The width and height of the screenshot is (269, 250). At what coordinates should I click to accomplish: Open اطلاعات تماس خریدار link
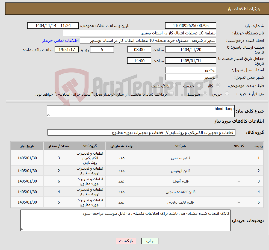61,40
